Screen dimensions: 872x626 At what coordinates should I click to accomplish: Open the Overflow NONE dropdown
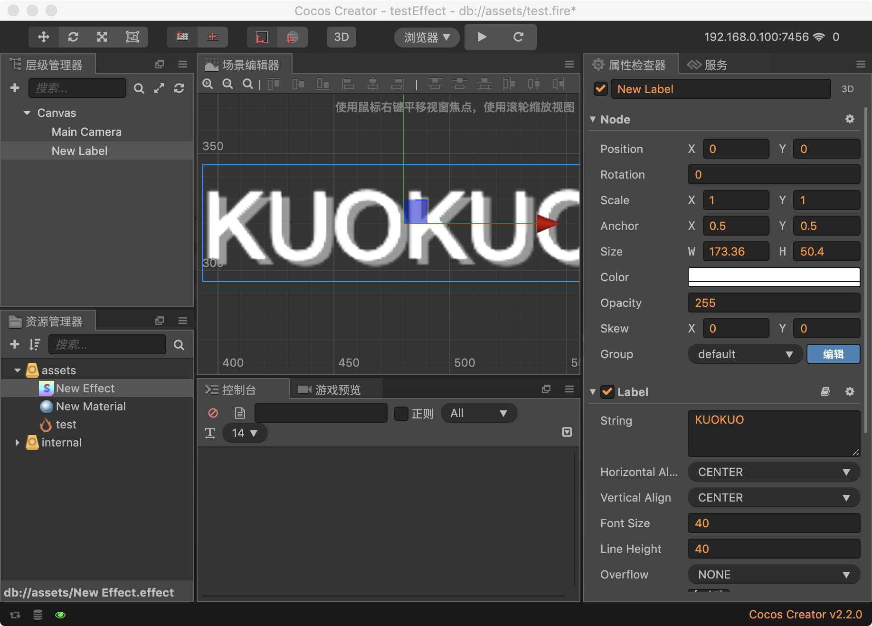774,575
